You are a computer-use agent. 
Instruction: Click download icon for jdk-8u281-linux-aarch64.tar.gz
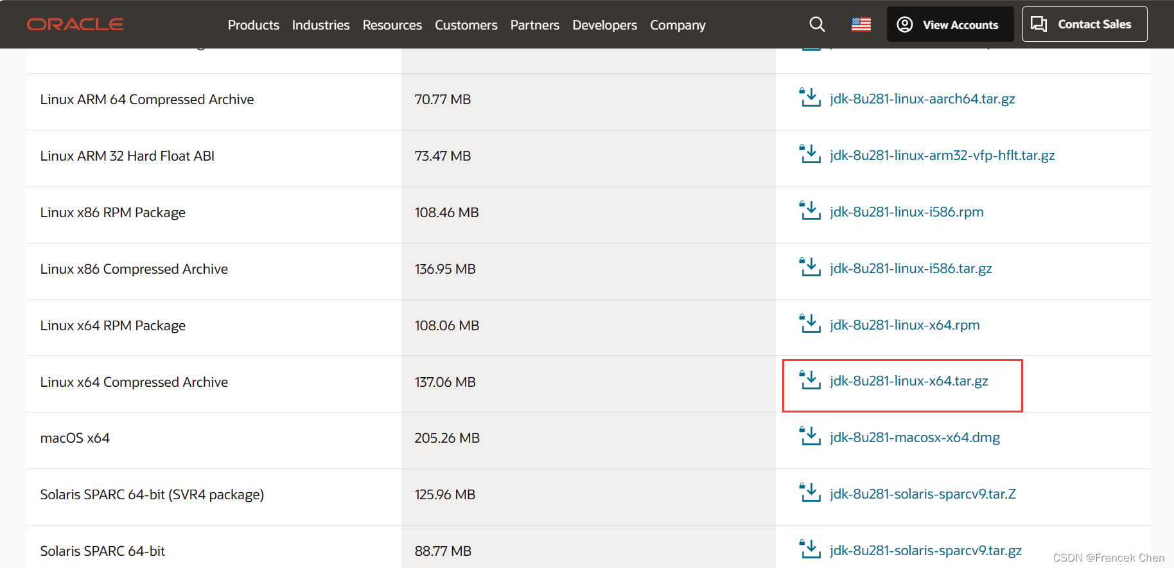click(x=810, y=98)
